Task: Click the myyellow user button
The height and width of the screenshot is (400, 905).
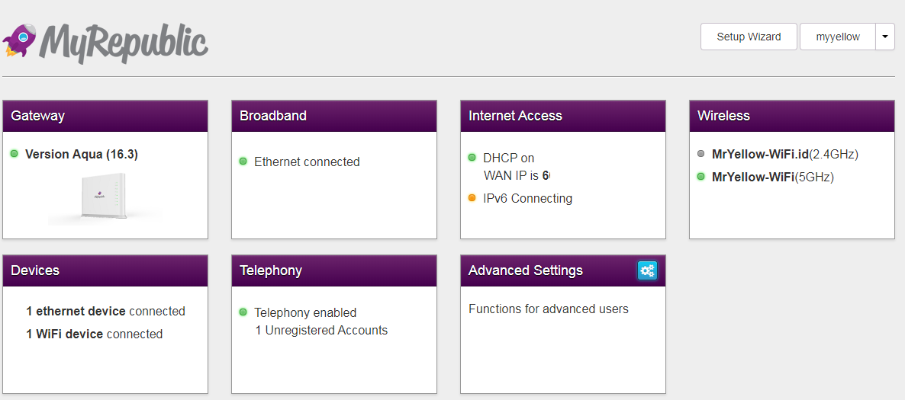Action: pyautogui.click(x=838, y=37)
